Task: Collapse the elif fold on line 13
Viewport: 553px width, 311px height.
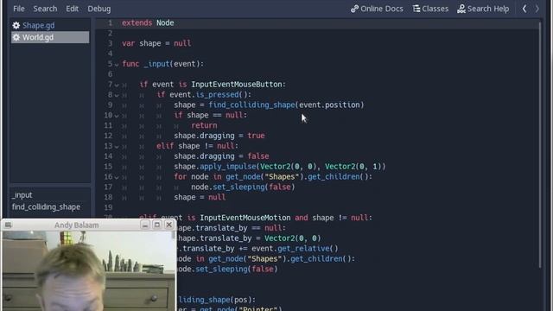Action: (117, 146)
